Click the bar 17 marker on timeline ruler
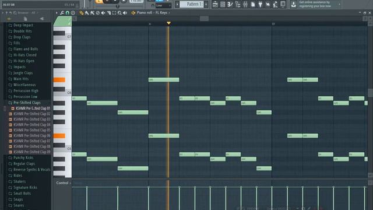 [x=273, y=24]
